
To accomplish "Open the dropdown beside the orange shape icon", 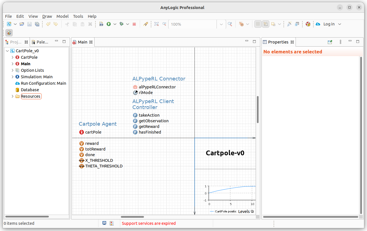I will 248,24.
